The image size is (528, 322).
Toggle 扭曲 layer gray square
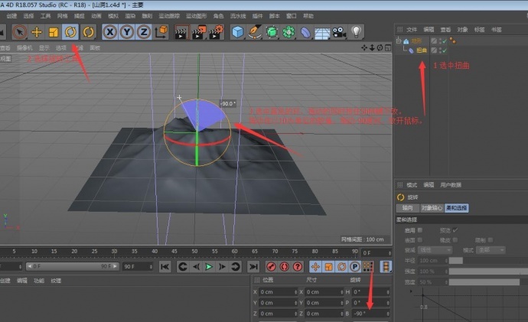coord(434,50)
